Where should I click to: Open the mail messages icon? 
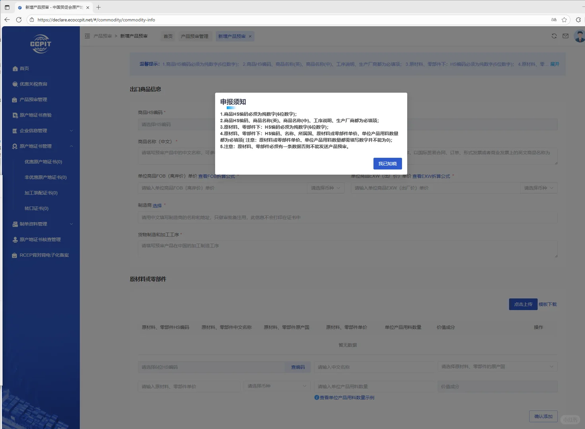click(566, 36)
